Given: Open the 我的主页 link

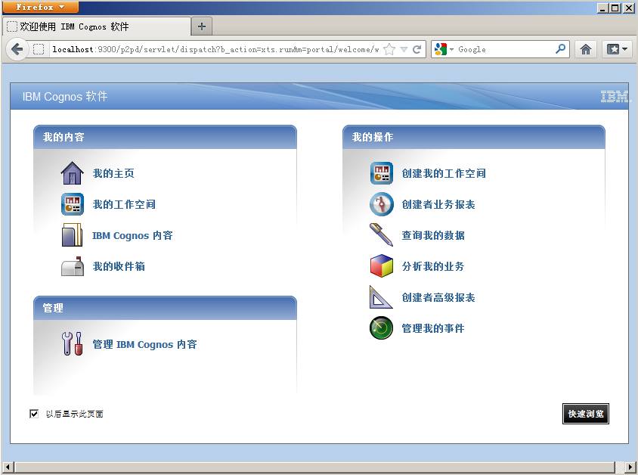Looking at the screenshot, I should click(113, 173).
